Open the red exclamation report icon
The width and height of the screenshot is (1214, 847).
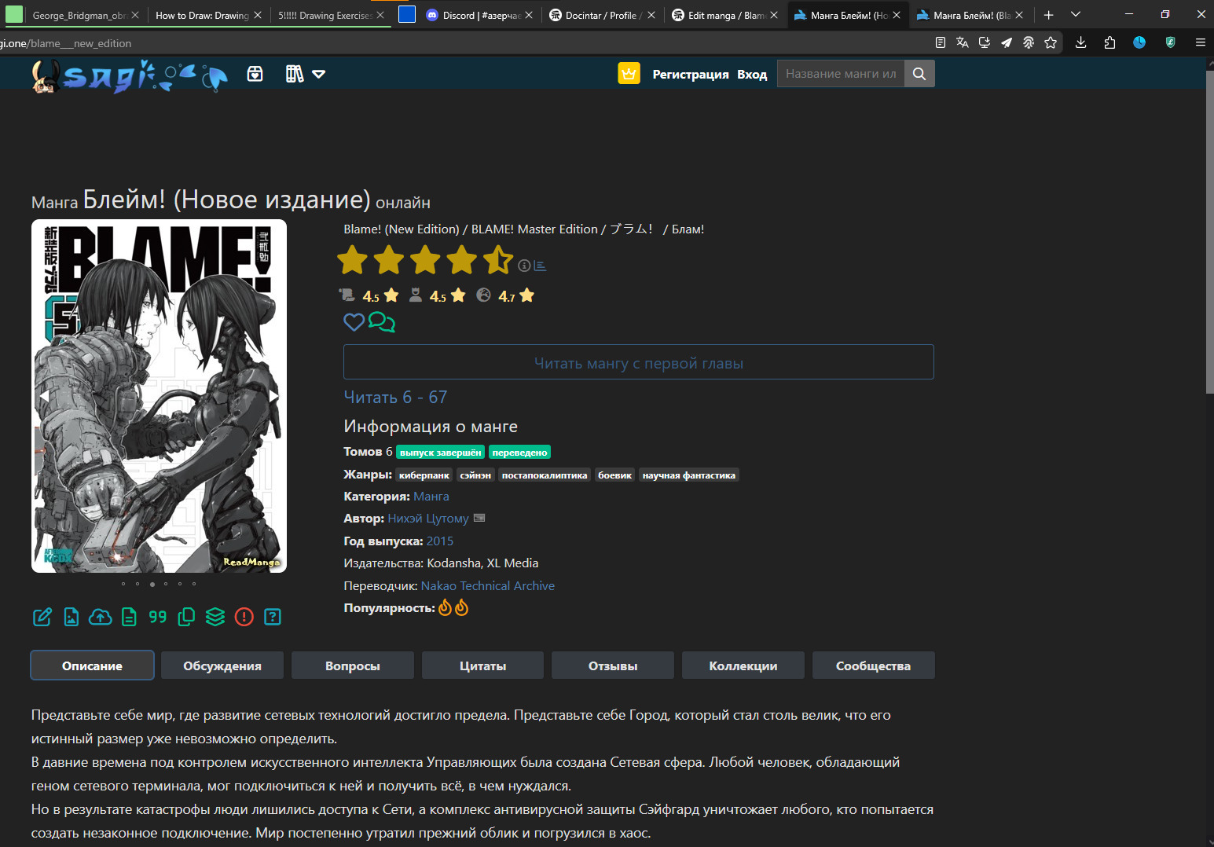tap(244, 618)
